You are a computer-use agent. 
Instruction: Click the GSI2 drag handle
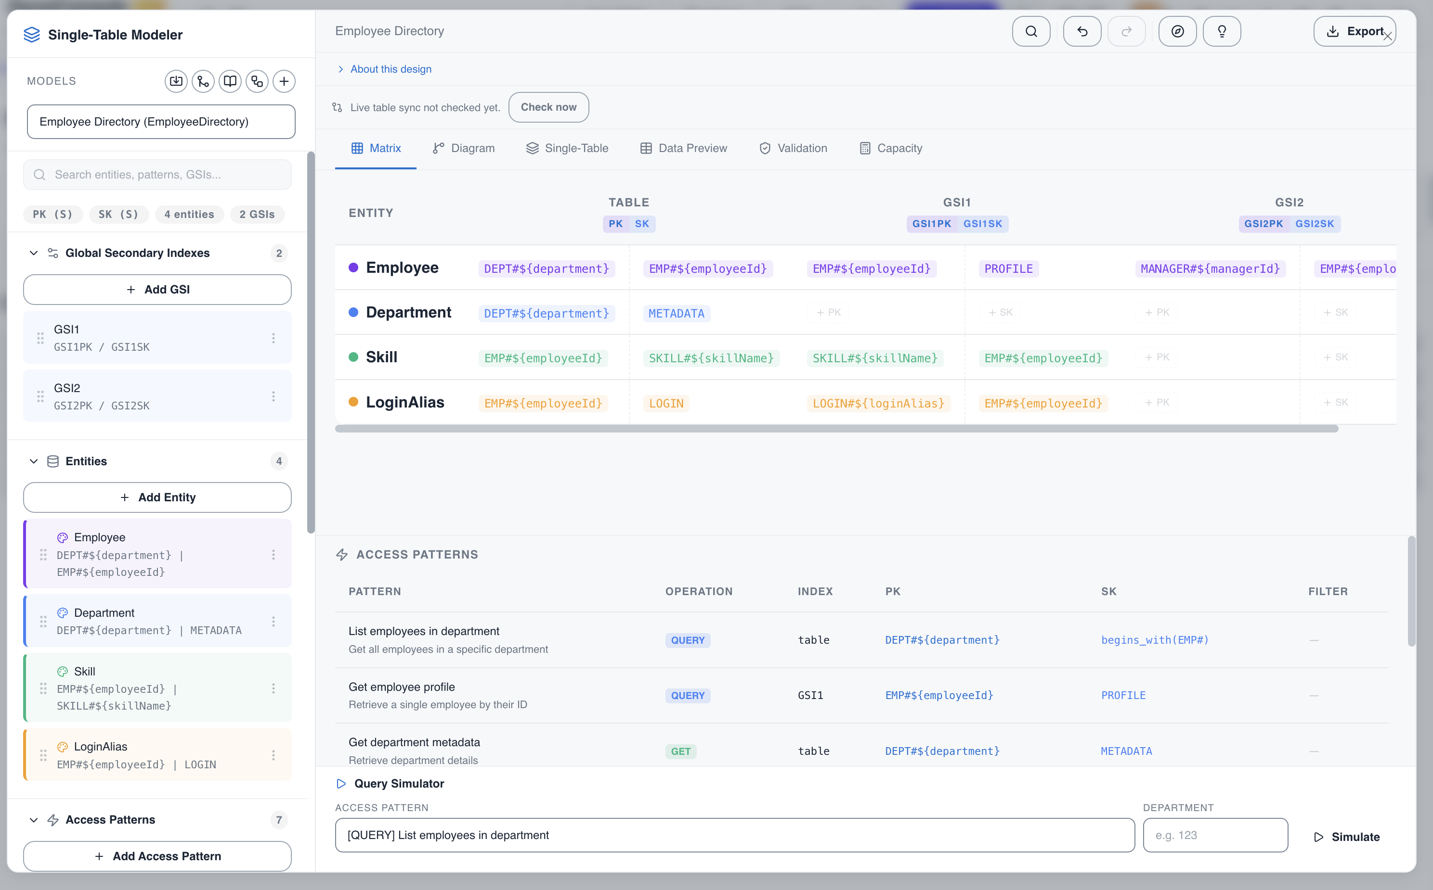pyautogui.click(x=40, y=396)
